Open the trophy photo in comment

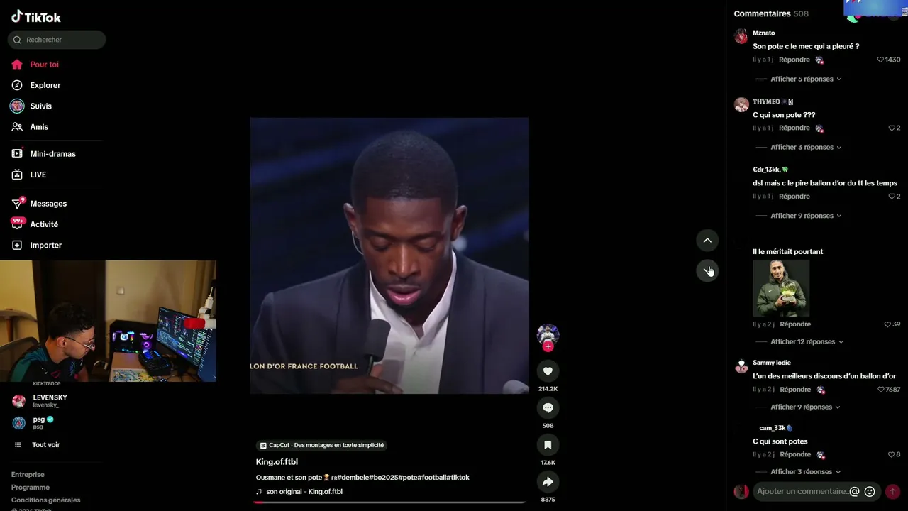[x=781, y=288]
